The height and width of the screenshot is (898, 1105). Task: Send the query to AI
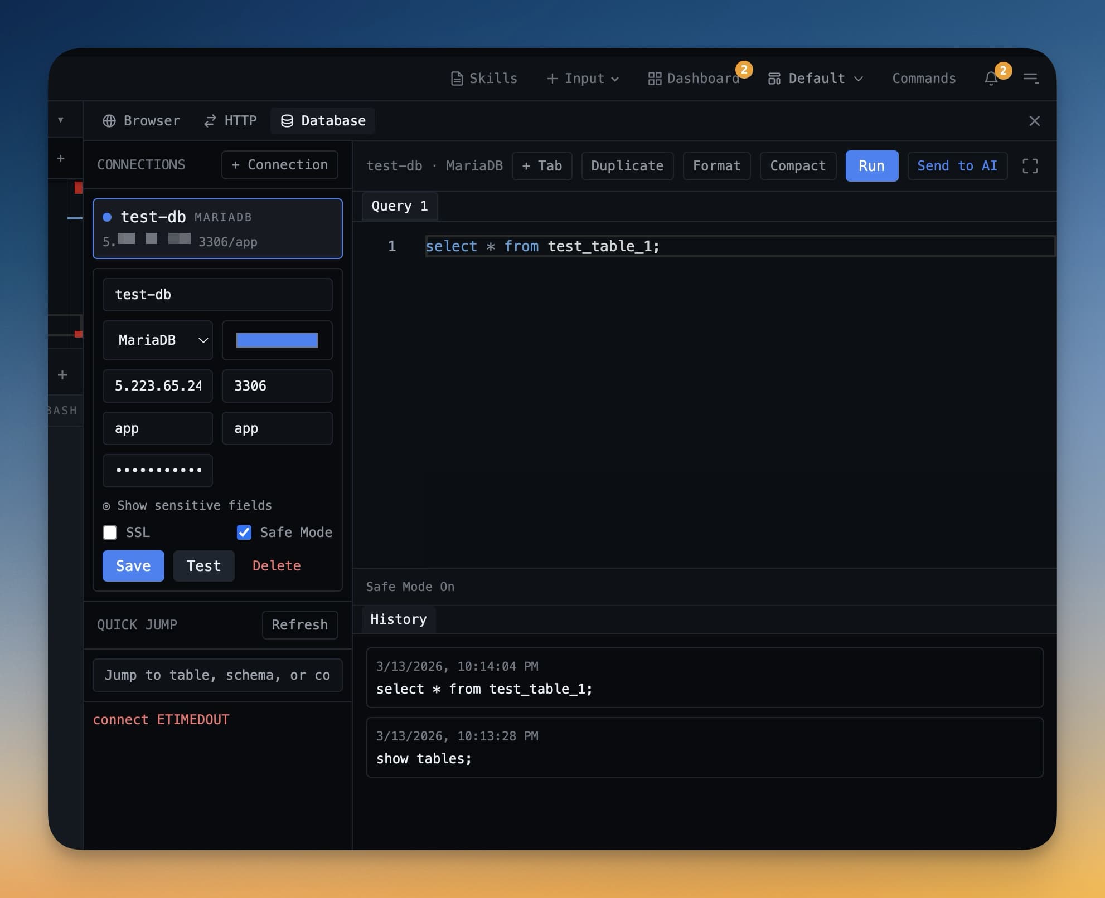click(x=957, y=165)
